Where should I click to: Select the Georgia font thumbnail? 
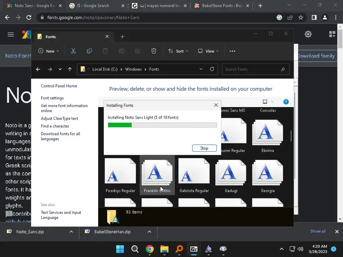(268, 175)
